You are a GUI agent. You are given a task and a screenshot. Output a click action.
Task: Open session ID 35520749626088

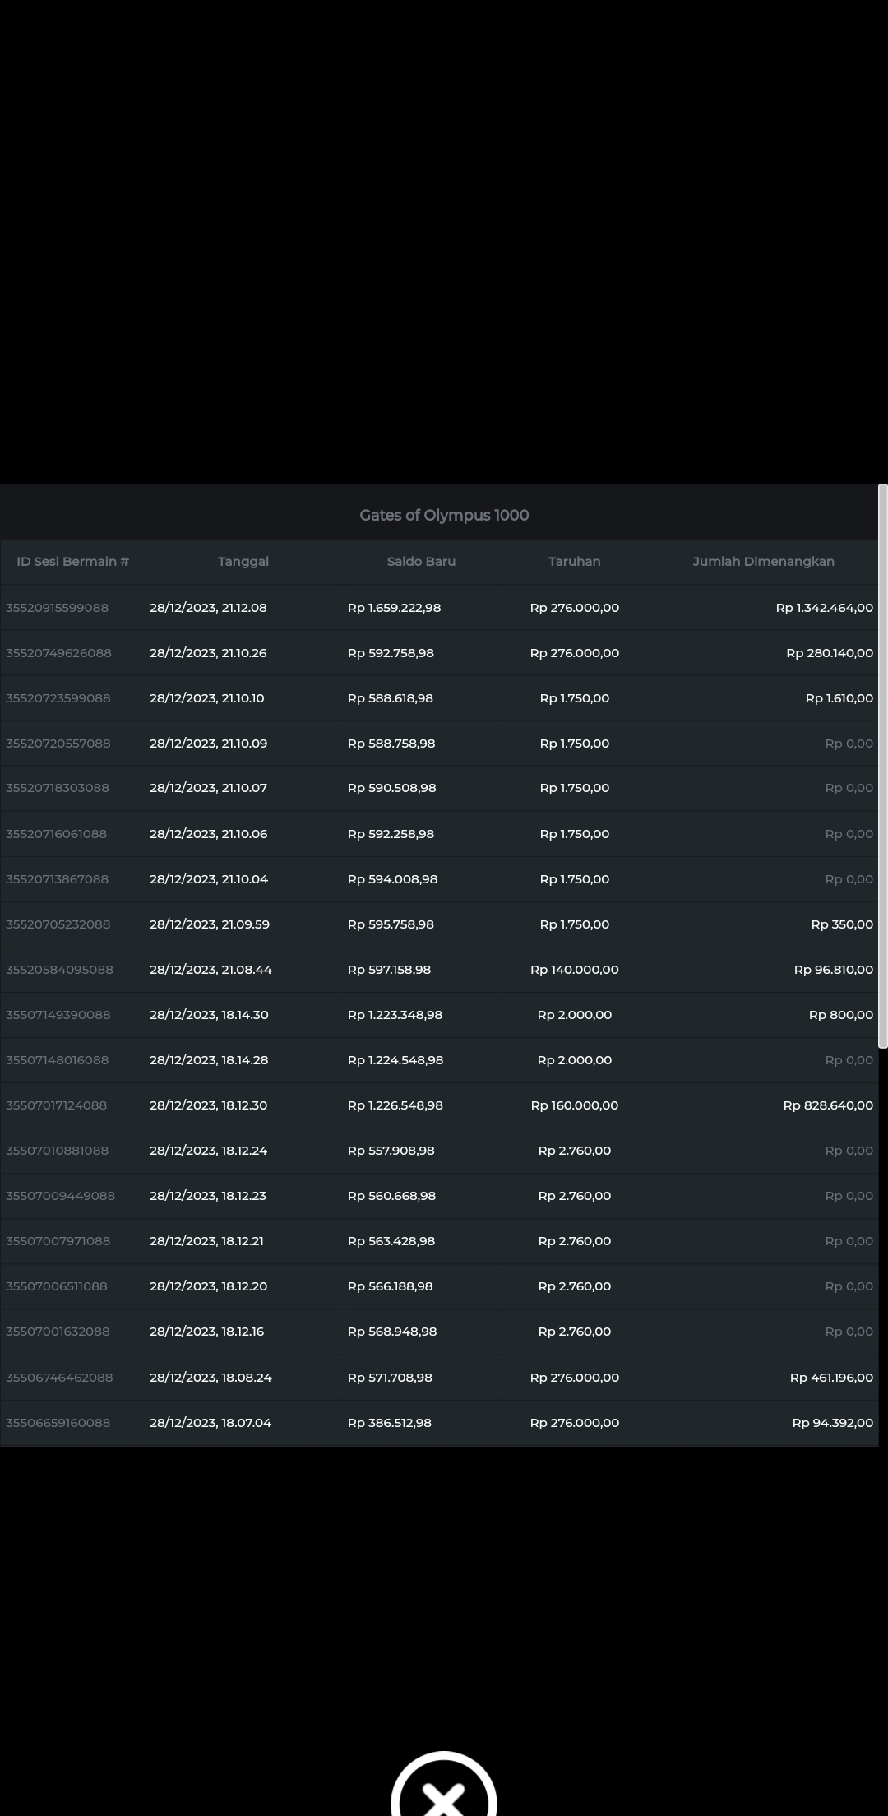pyautogui.click(x=58, y=653)
